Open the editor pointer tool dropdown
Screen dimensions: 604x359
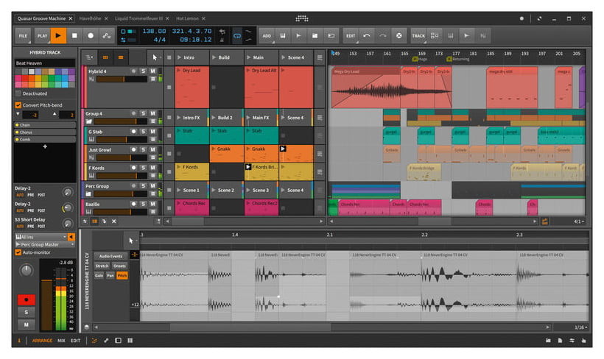pyautogui.click(x=132, y=241)
